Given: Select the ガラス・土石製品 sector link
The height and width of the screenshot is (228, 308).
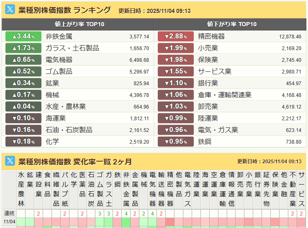Looking at the screenshot, I should tap(72, 48).
